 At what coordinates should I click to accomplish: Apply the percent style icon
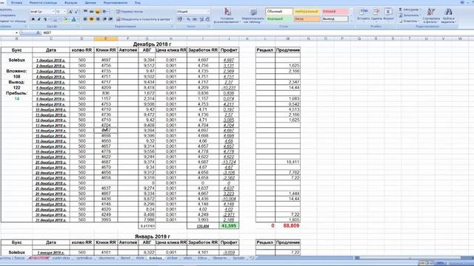[x=188, y=19]
